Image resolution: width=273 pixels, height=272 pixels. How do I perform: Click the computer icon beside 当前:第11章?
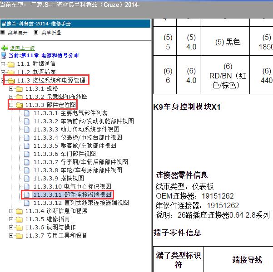pos(4,55)
